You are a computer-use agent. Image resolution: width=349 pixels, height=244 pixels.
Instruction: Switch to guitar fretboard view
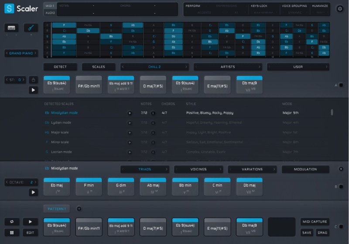[x=31, y=28]
